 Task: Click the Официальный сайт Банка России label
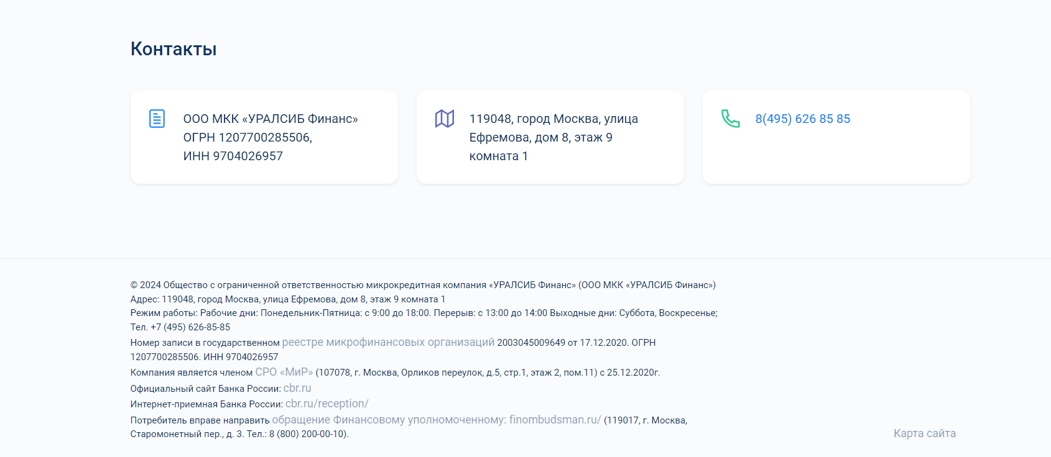point(205,389)
